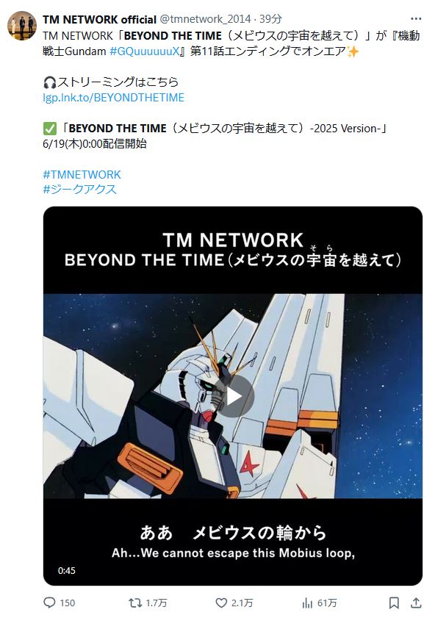Click the 1.7万 repost count
The image size is (435, 618).
pos(157,603)
